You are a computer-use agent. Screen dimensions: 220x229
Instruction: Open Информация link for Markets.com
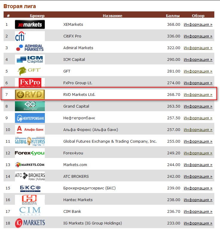(x=198, y=165)
